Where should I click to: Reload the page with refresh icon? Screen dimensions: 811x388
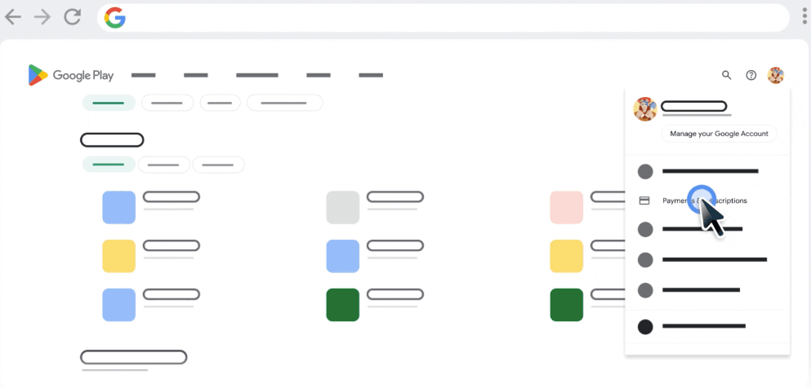click(72, 17)
